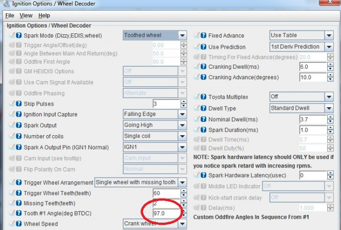Viewport: 341px width, 230px height.
Task: Click note icon beside Spark Mode
Action: 12,35
